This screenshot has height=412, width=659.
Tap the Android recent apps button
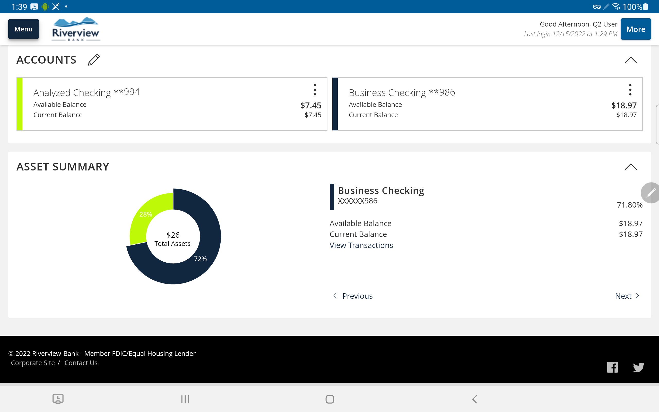185,399
